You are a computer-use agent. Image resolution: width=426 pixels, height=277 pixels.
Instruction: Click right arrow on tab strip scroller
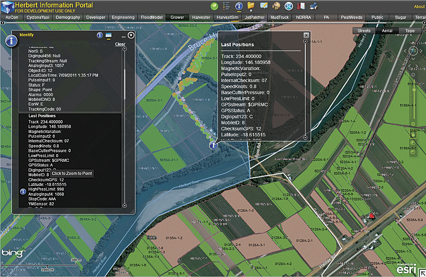coord(424,23)
